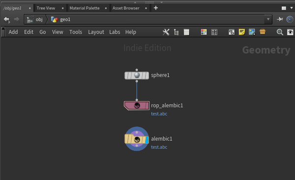The image size is (295, 180).
Task: Close the Material Palette tab
Action: point(106,8)
